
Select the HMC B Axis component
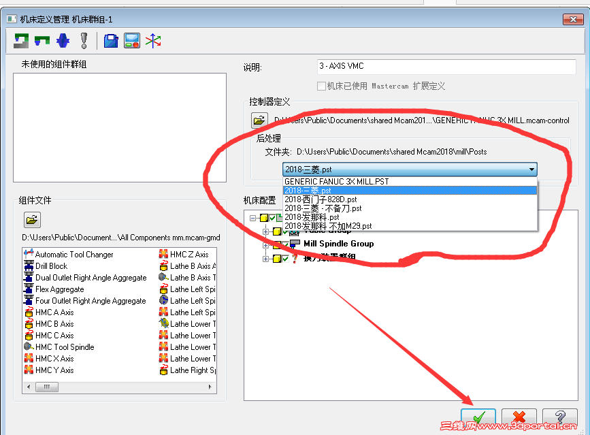(x=49, y=324)
